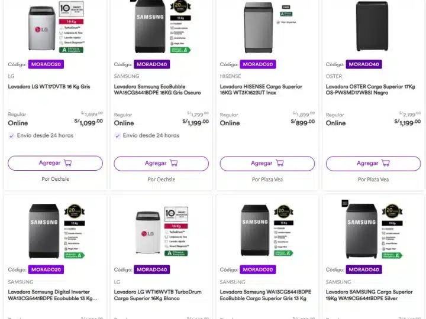Click the cart icon for LG WT17DVTB

point(67,163)
